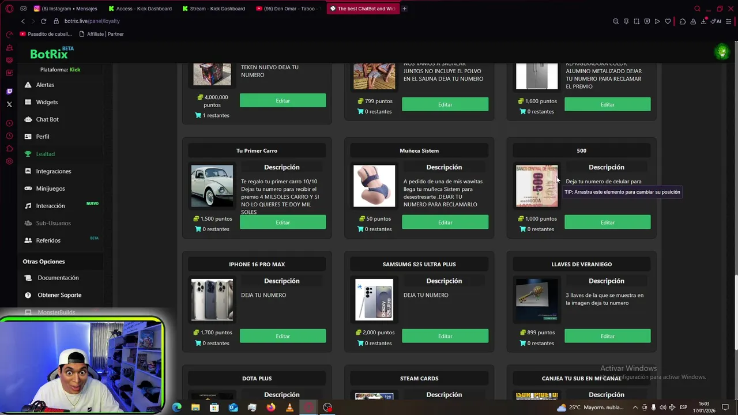The image size is (738, 415).
Task: Click the Interacción music note icon
Action: pyautogui.click(x=28, y=206)
